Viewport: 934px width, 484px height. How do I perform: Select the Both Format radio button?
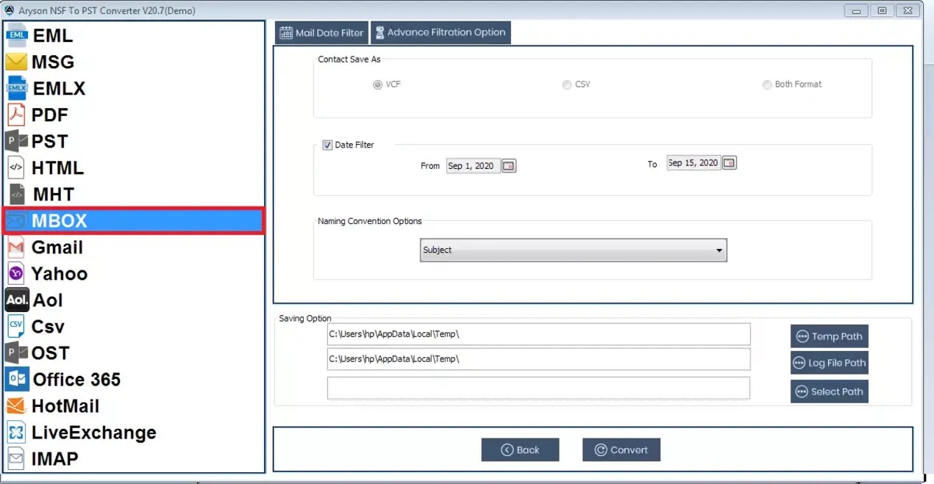click(767, 84)
